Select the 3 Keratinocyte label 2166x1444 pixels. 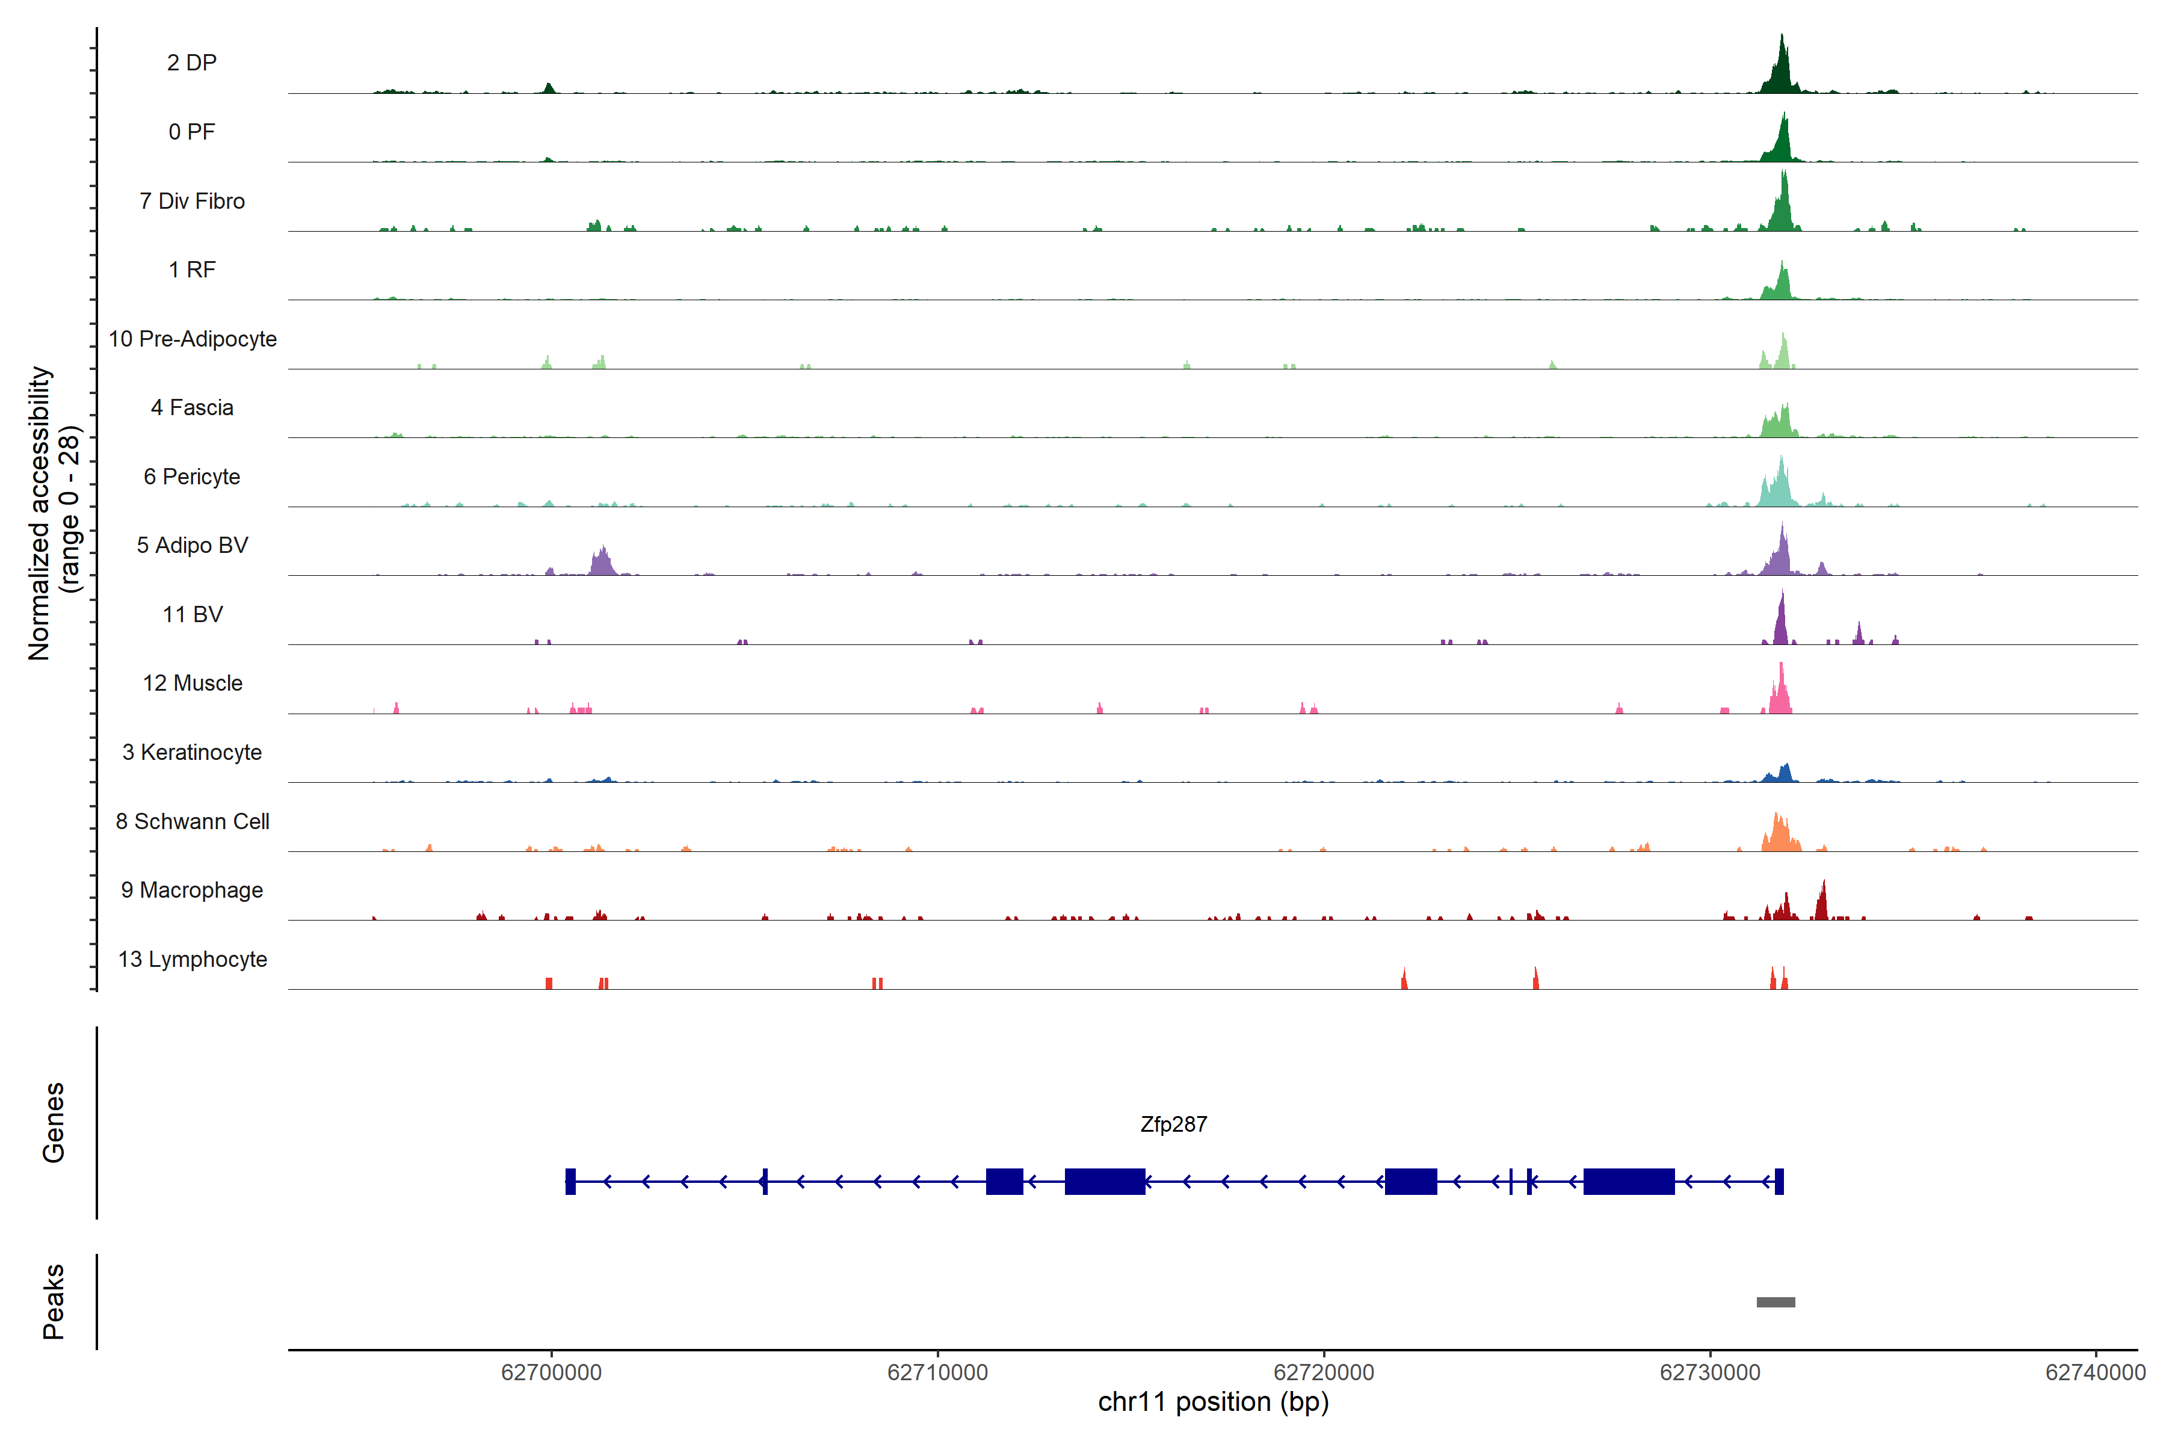(191, 753)
